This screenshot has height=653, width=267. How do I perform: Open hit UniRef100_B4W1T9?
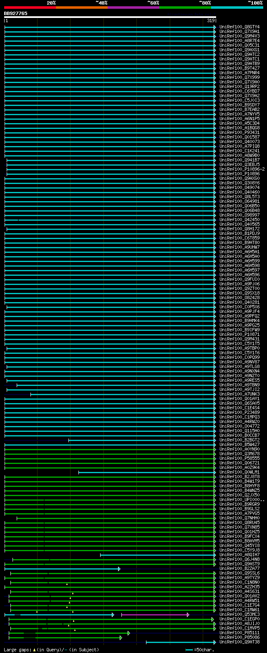[239, 482]
